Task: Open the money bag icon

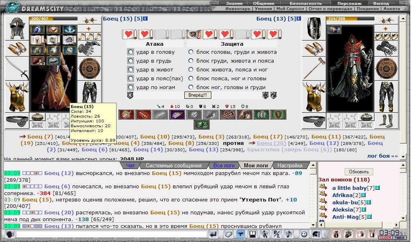Action: point(336,234)
